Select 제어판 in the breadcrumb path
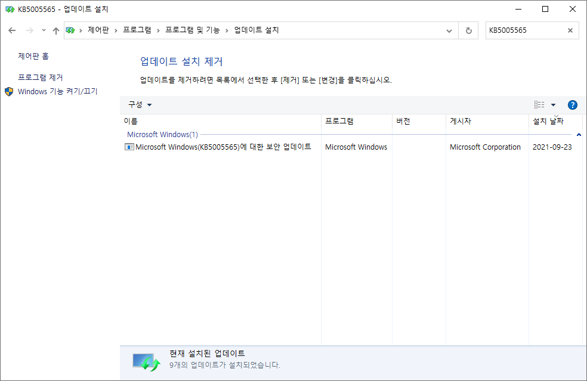 98,30
